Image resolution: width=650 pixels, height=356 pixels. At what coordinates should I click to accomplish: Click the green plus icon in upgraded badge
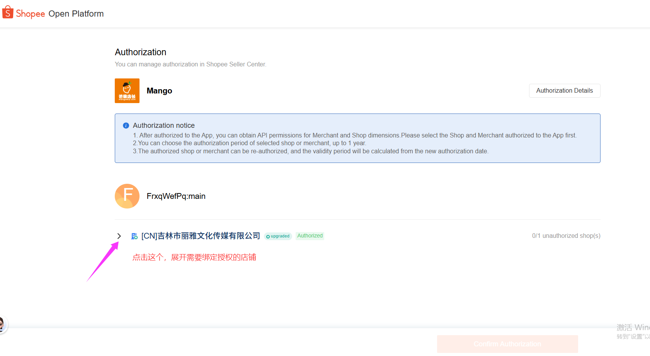tap(268, 236)
